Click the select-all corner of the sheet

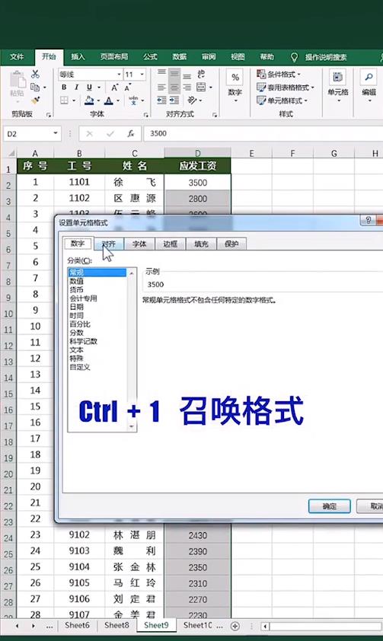point(9,154)
